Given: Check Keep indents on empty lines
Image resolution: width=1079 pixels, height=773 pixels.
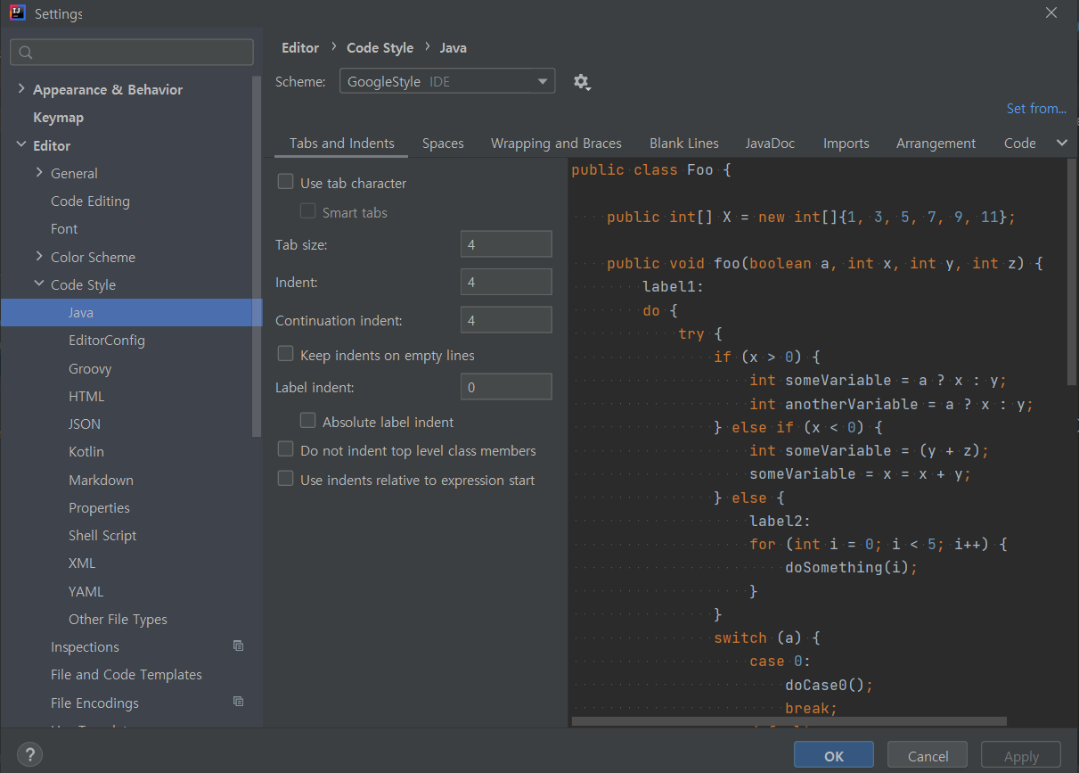Looking at the screenshot, I should (x=285, y=354).
